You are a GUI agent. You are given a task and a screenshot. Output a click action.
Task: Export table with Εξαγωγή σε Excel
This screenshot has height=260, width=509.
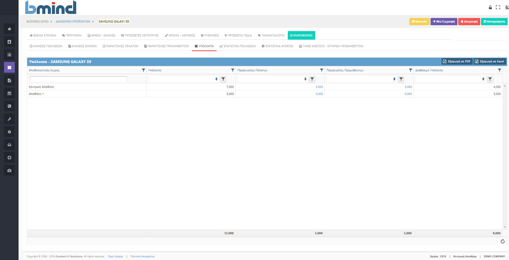point(489,61)
